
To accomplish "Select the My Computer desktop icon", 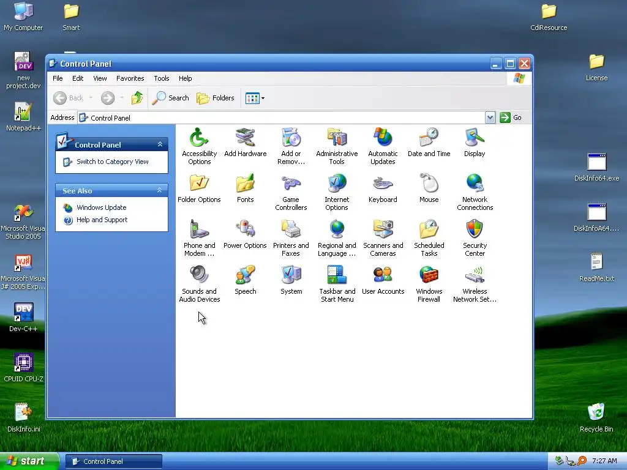I will (x=23, y=17).
